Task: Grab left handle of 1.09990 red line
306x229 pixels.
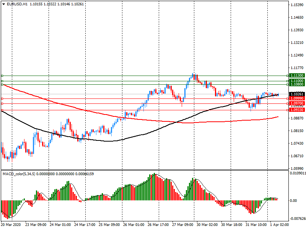Action: [2, 99]
